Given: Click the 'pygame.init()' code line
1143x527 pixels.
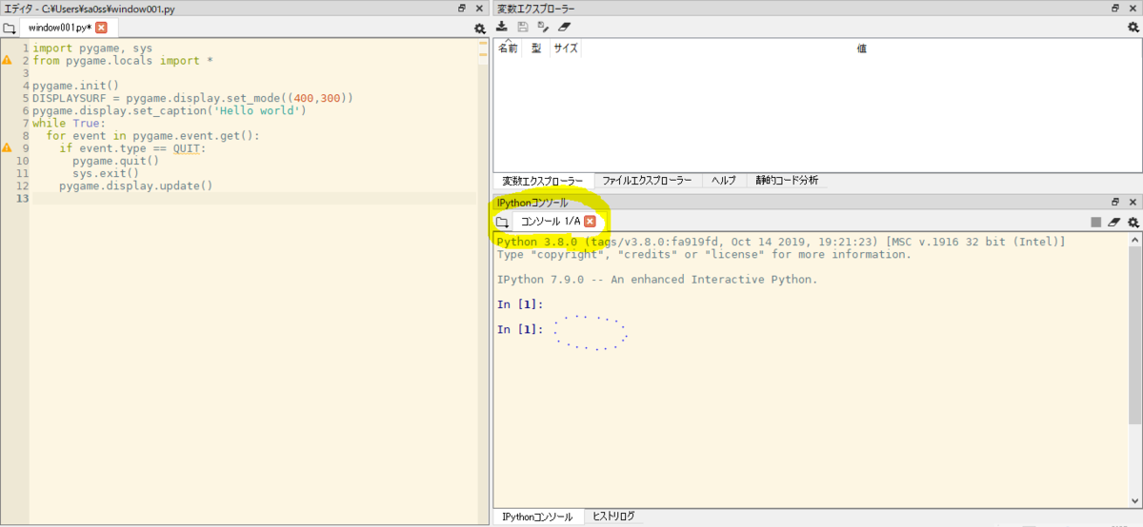Looking at the screenshot, I should [75, 85].
